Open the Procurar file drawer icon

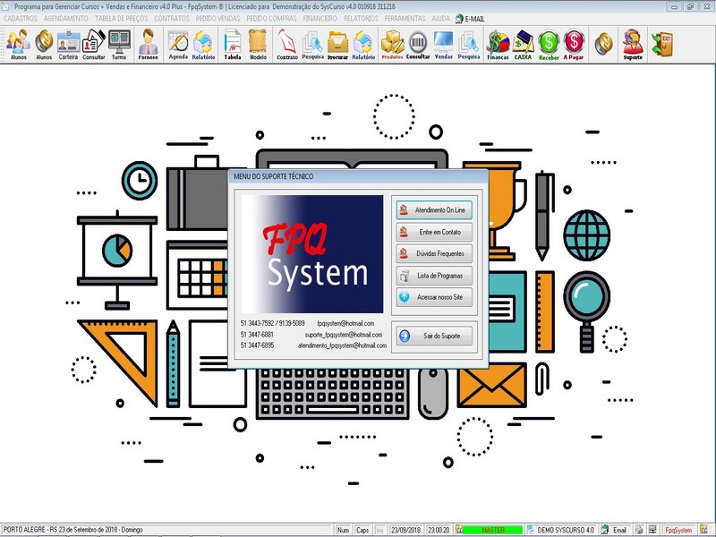coord(338,44)
